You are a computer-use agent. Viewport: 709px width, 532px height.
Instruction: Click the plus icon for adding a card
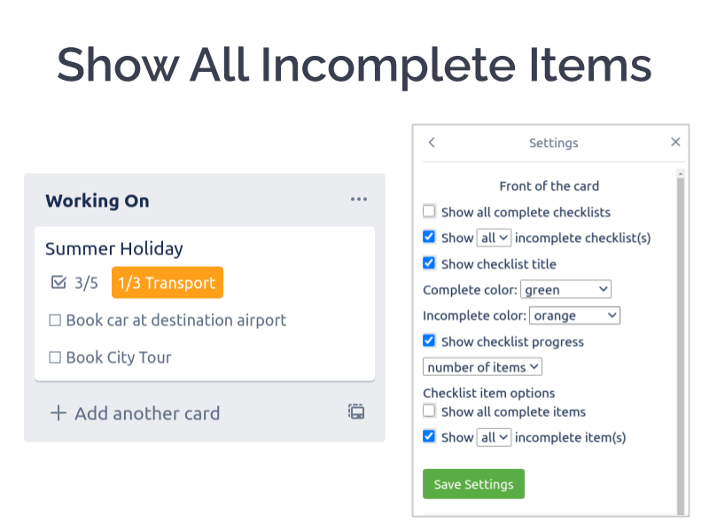(x=58, y=412)
